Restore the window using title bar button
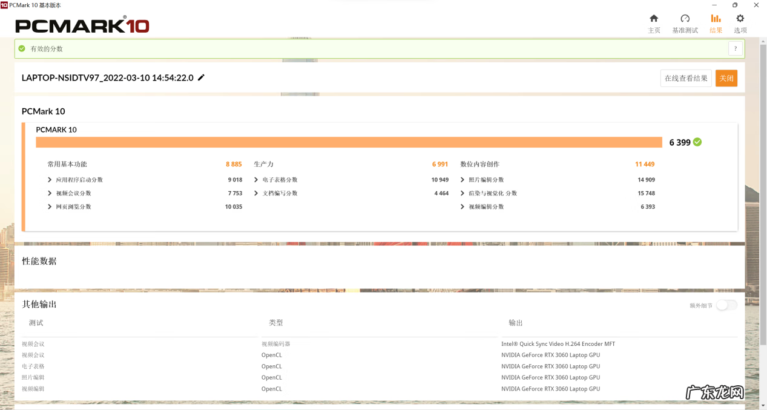The height and width of the screenshot is (410, 767). pos(735,5)
